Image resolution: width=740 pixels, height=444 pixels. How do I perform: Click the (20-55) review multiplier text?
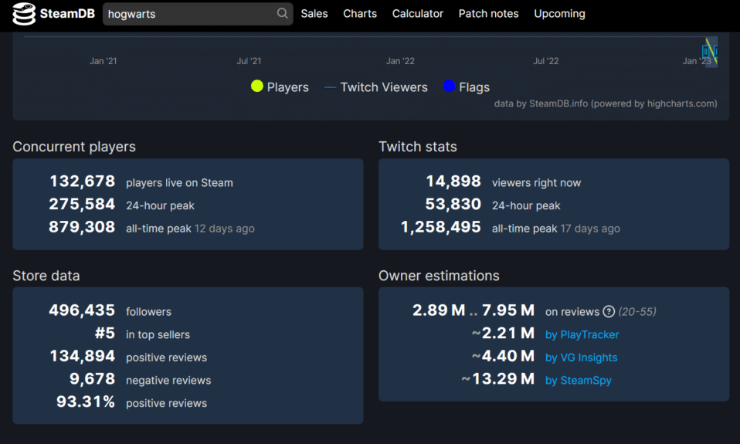[x=637, y=311]
